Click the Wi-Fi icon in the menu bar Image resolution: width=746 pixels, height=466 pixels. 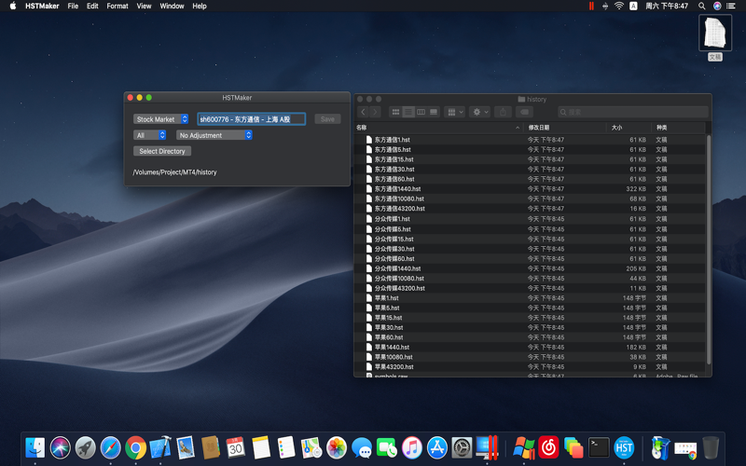[618, 6]
